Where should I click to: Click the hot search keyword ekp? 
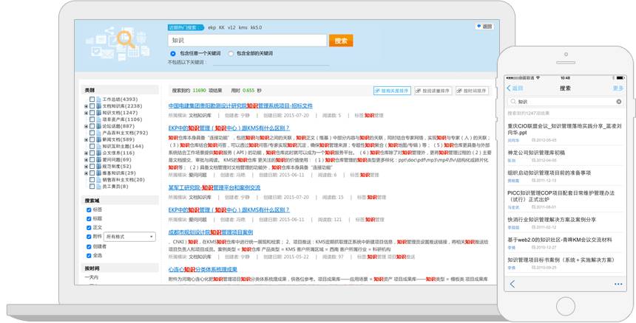pyautogui.click(x=212, y=27)
